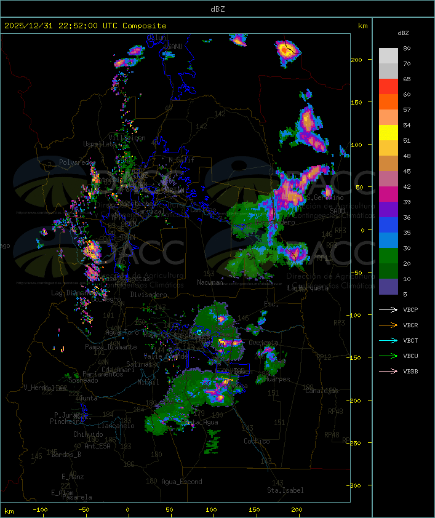Click the '153' road number near Nacunan

209,274
